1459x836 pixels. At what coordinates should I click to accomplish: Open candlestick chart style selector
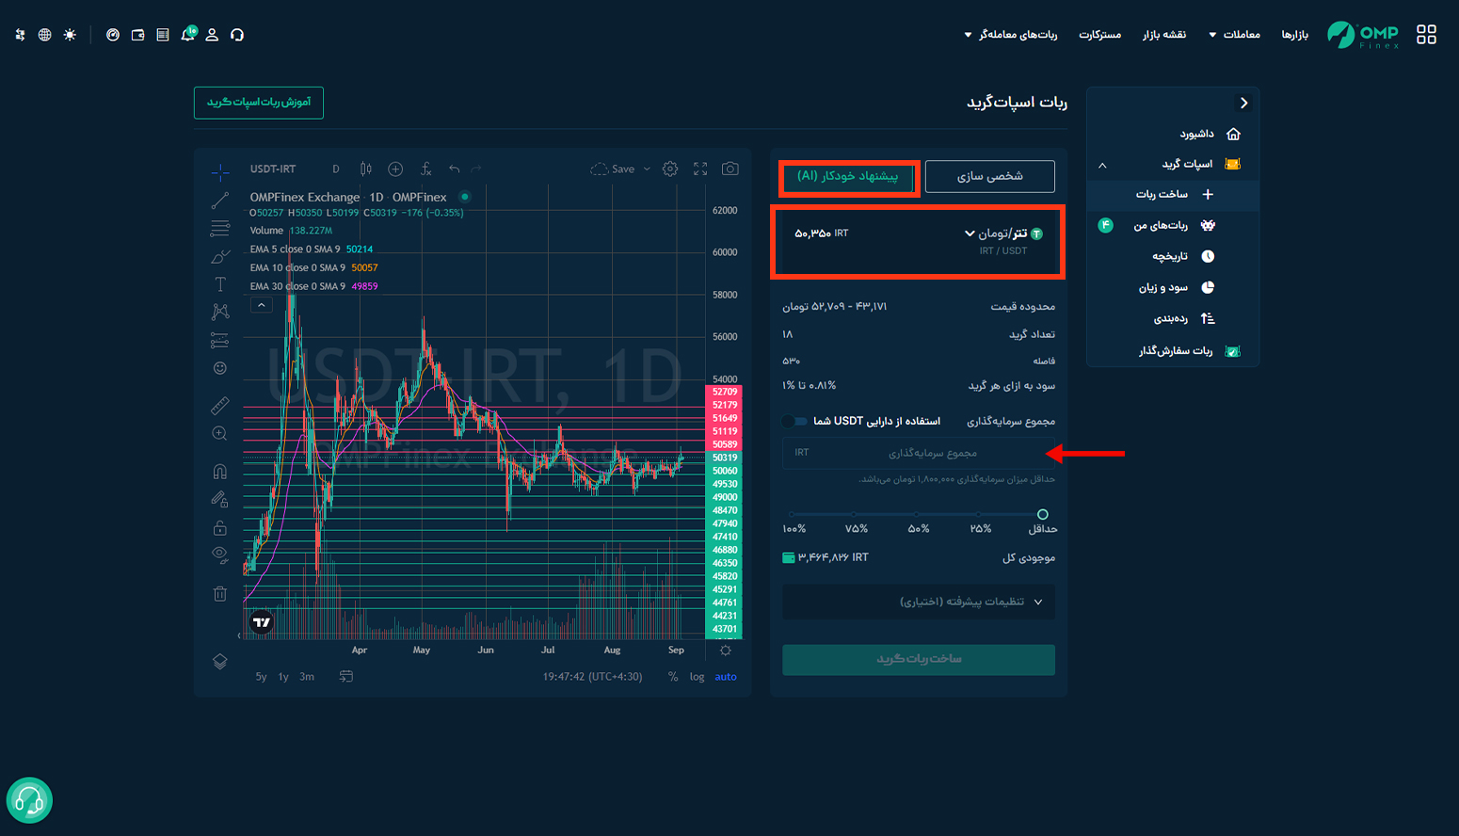tap(366, 169)
